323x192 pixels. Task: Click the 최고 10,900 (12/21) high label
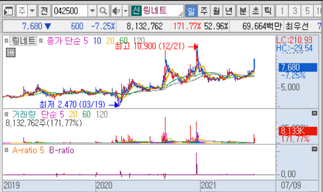coord(149,46)
